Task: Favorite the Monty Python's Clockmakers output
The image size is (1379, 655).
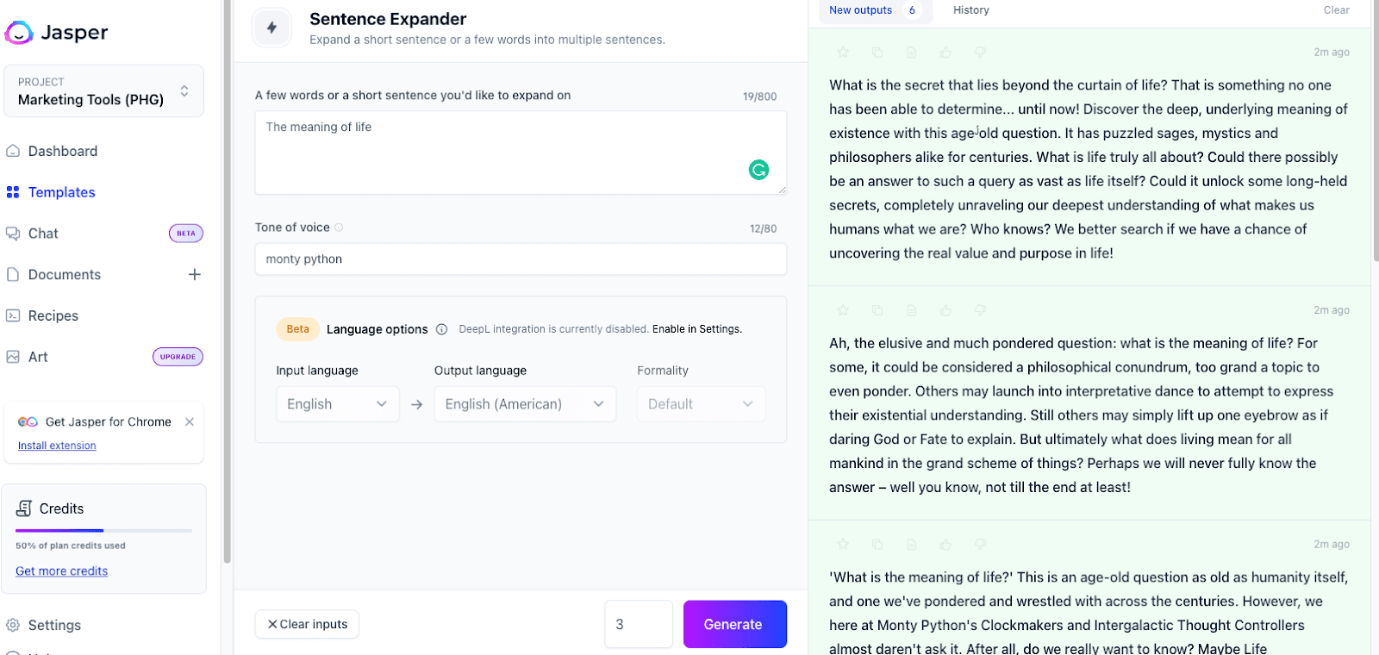Action: point(843,545)
